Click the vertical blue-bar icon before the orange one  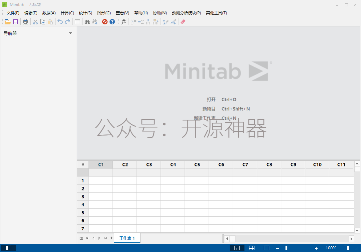(148, 22)
